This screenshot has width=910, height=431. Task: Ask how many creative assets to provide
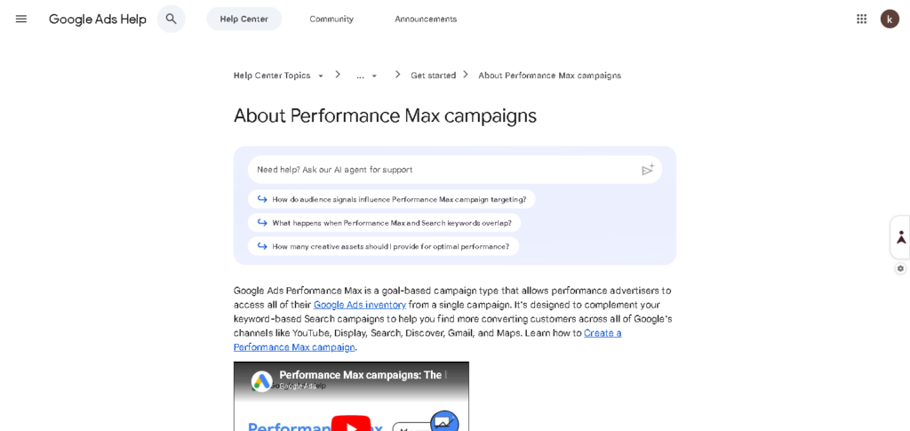383,246
